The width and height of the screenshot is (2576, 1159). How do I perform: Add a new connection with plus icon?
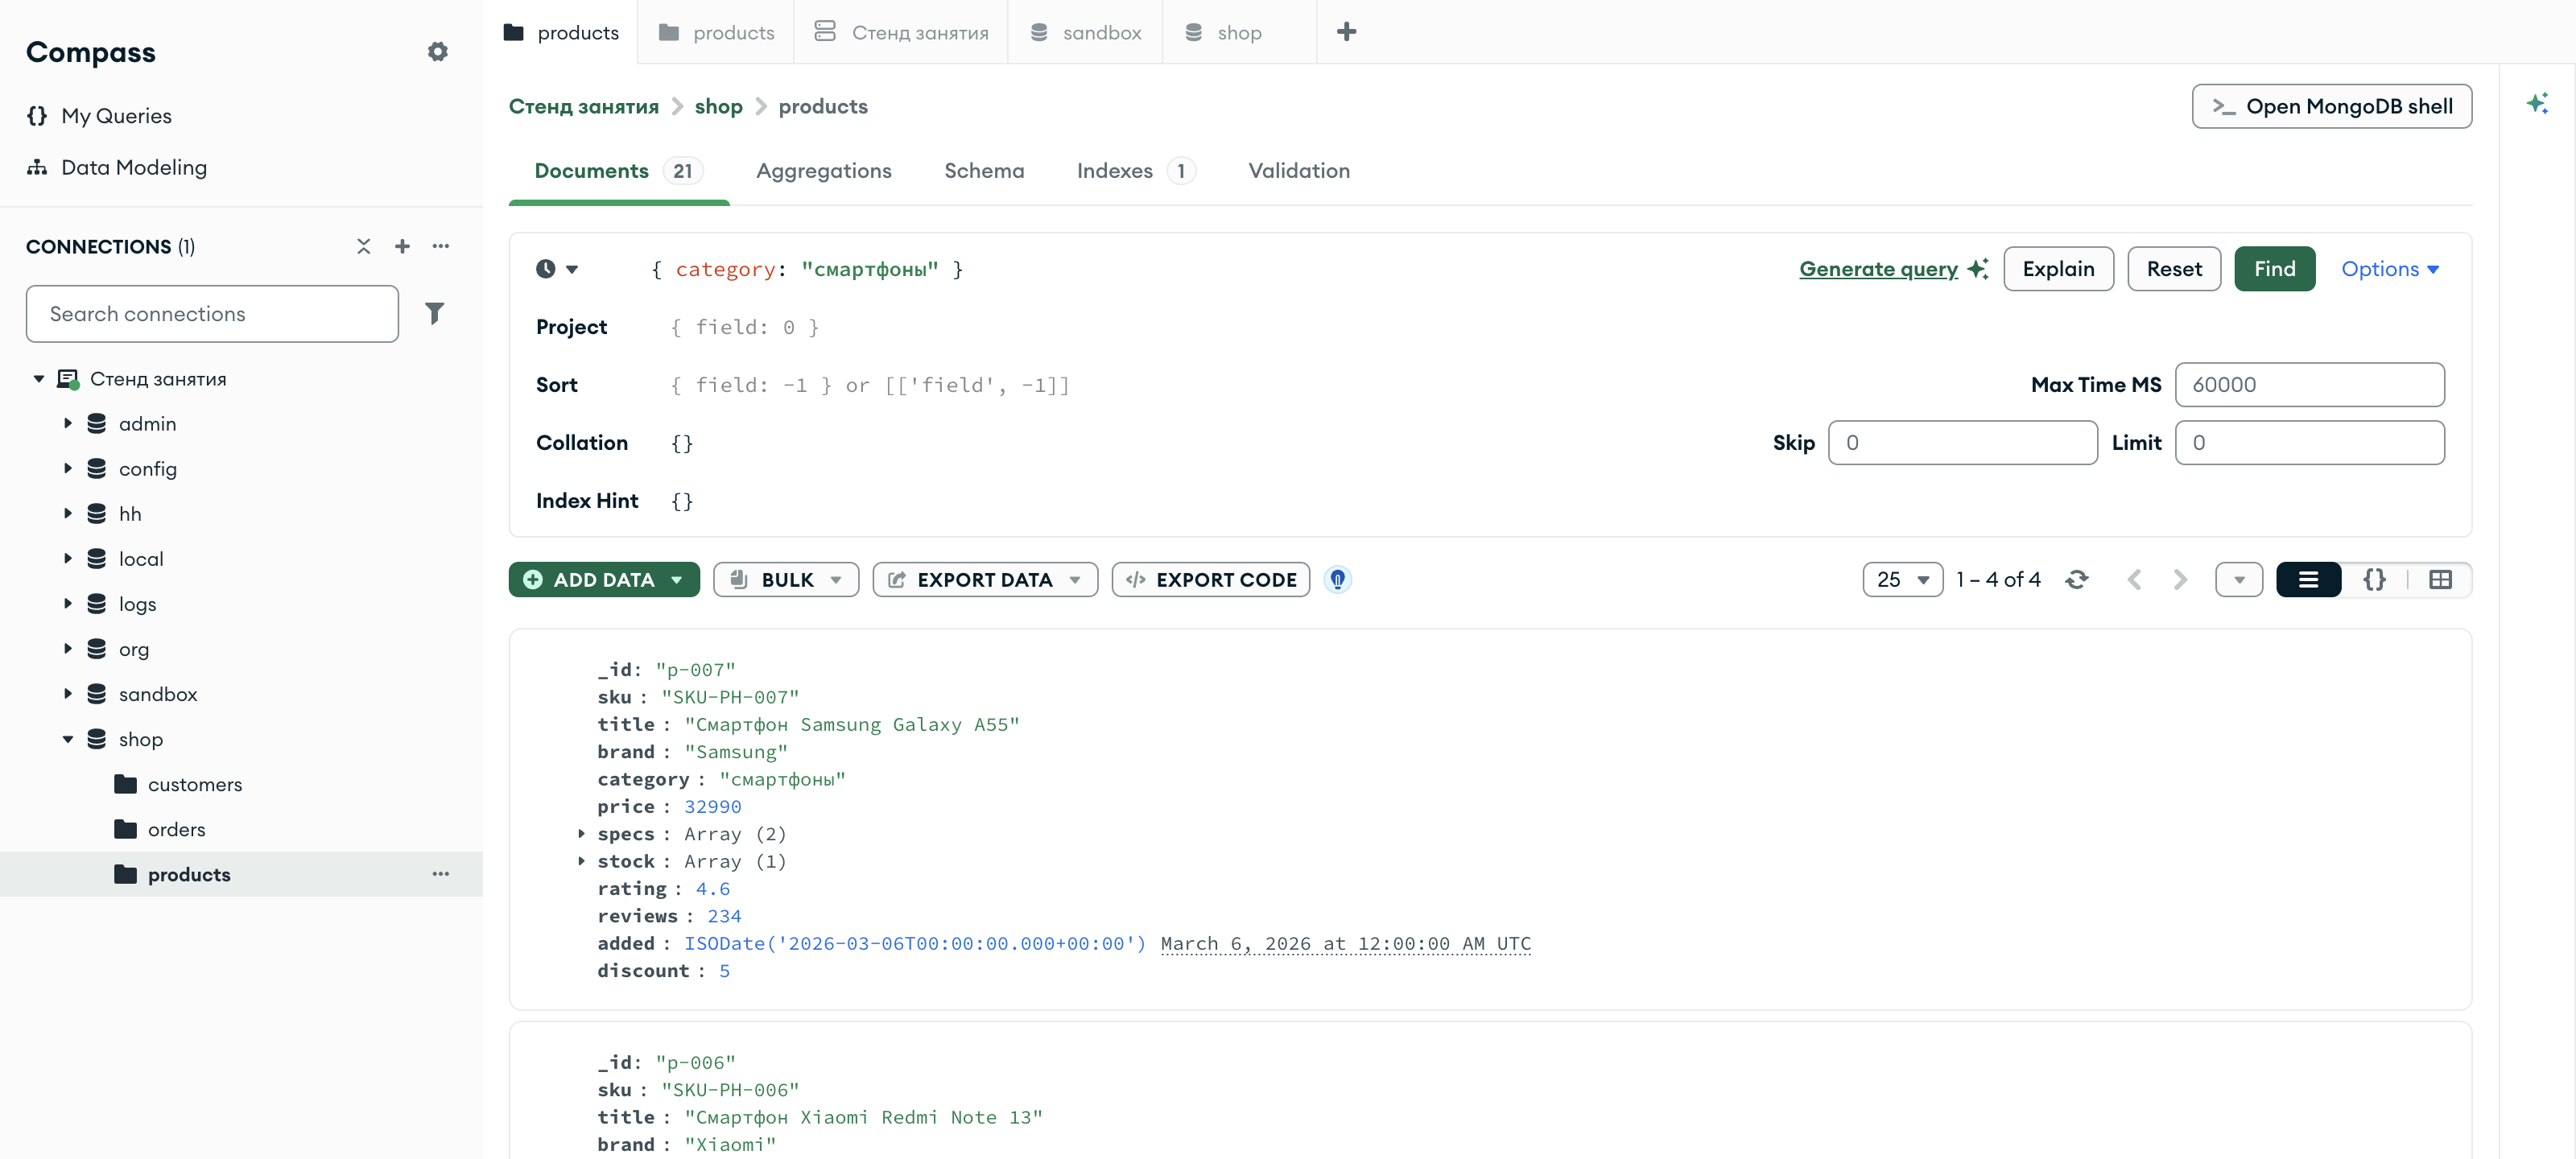[x=402, y=246]
